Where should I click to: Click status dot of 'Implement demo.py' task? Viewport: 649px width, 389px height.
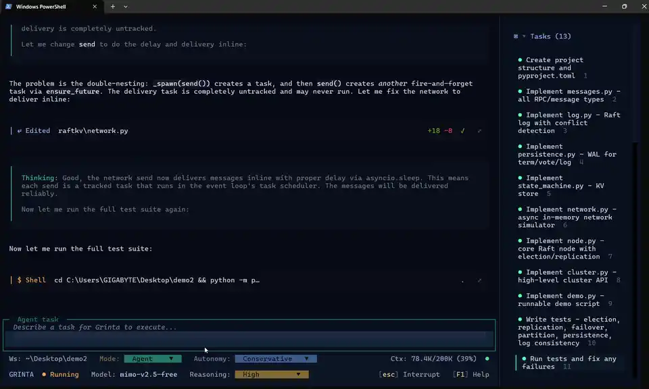click(520, 296)
